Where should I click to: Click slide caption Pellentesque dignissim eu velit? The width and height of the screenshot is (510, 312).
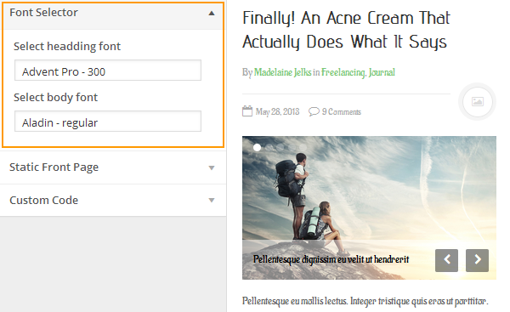click(x=331, y=259)
